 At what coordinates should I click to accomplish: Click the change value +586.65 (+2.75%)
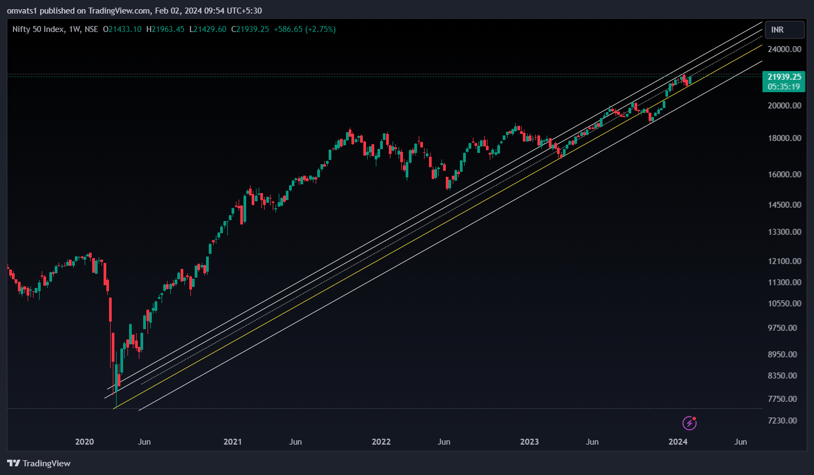pos(304,29)
